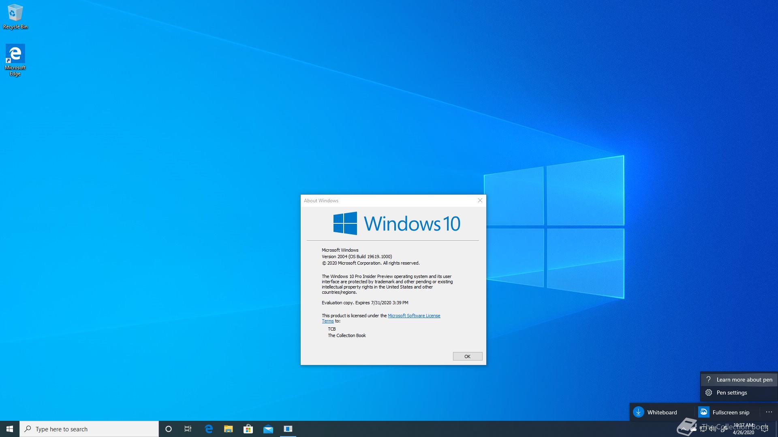
Task: Open the Mail app on the taskbar
Action: pos(268,429)
